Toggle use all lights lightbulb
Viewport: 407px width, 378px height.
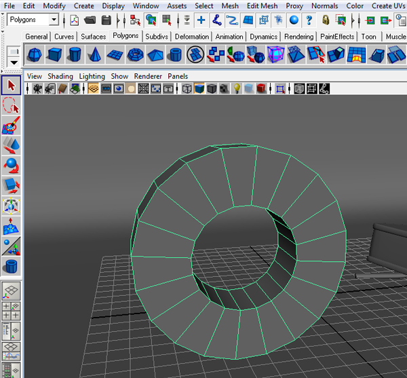click(x=237, y=88)
